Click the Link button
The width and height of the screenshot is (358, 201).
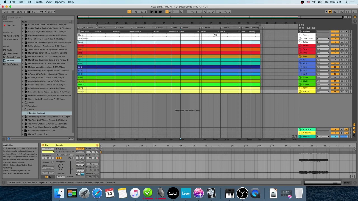6,12
